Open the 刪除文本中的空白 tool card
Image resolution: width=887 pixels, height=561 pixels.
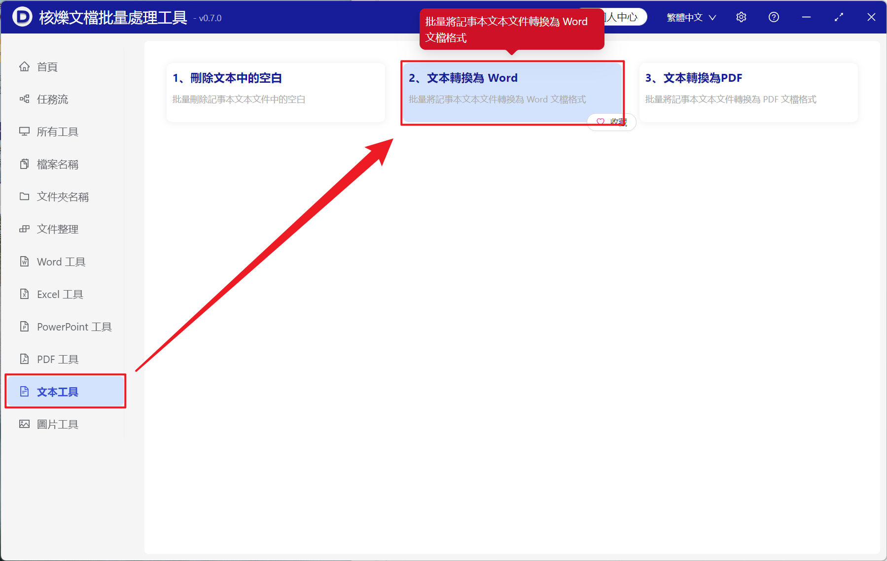[x=276, y=92]
